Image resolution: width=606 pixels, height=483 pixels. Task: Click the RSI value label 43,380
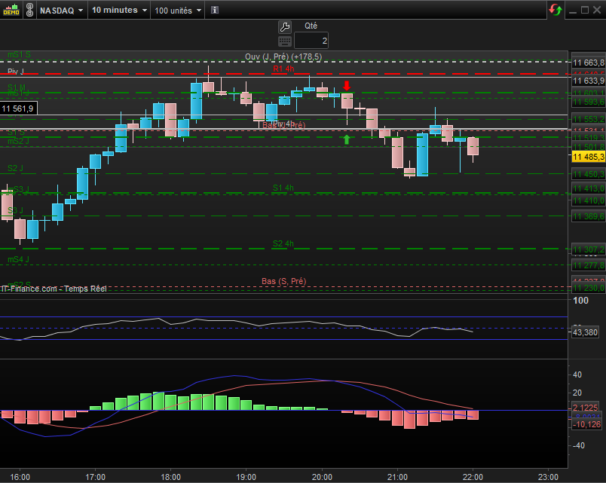point(585,332)
